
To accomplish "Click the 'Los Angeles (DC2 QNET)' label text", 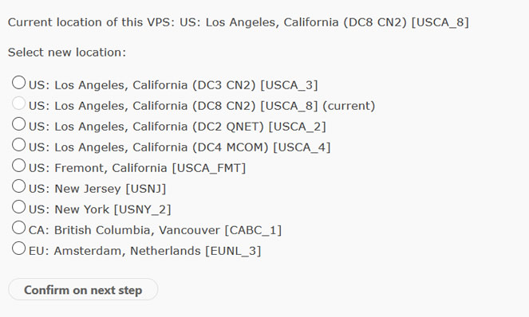I will point(177,127).
